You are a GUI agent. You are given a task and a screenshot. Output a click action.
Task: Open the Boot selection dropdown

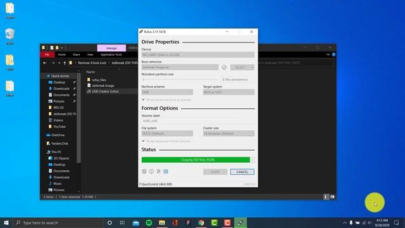click(180, 67)
